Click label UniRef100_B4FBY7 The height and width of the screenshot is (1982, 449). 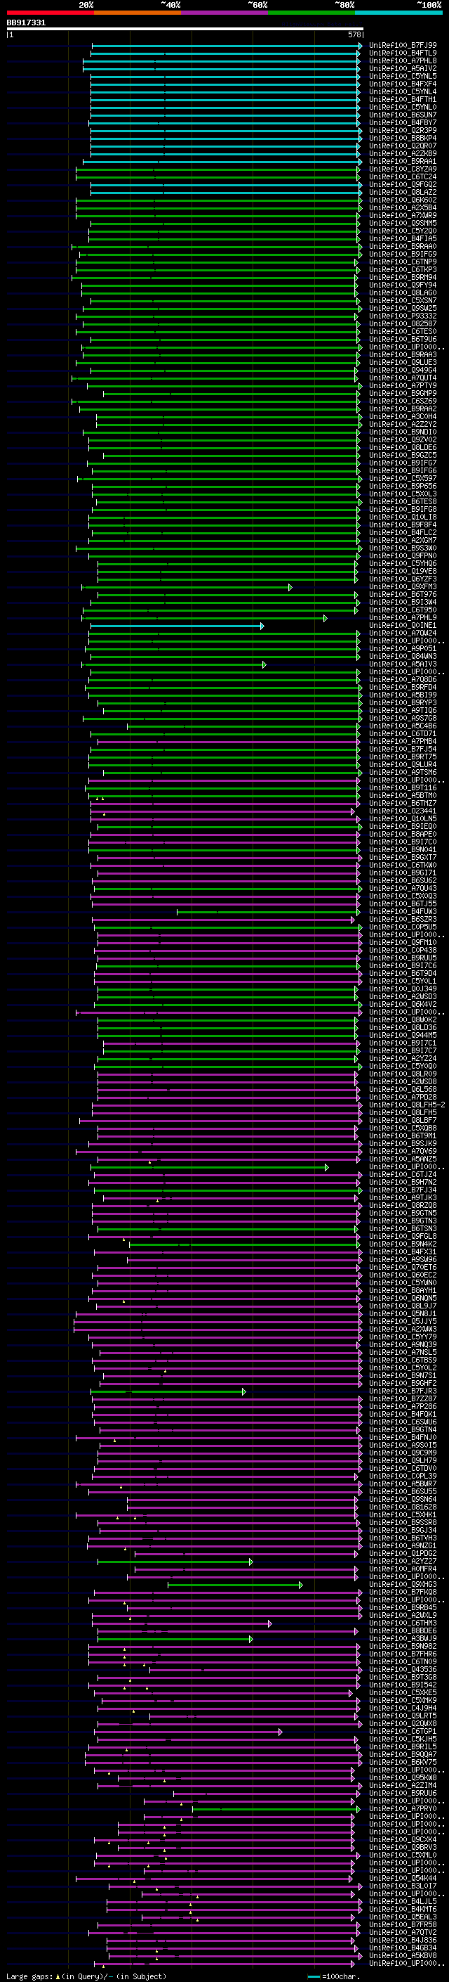click(403, 123)
